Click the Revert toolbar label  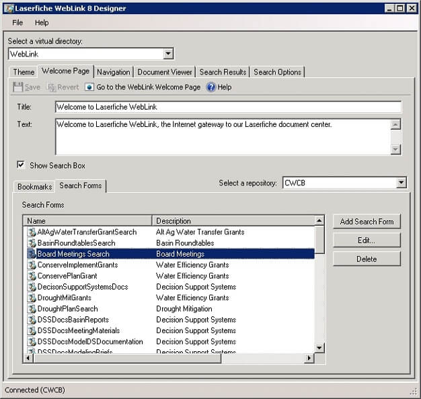[68, 87]
